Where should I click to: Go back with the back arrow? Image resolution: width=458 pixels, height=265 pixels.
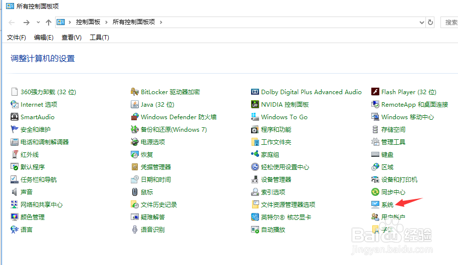point(12,23)
